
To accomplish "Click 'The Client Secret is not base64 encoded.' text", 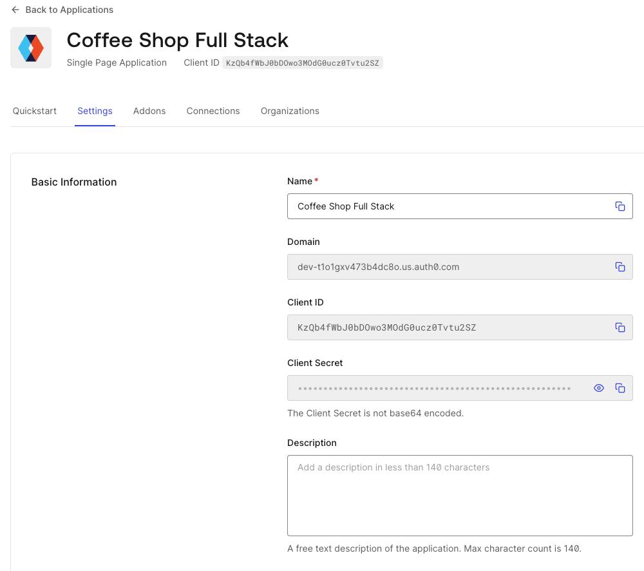I will tap(375, 413).
